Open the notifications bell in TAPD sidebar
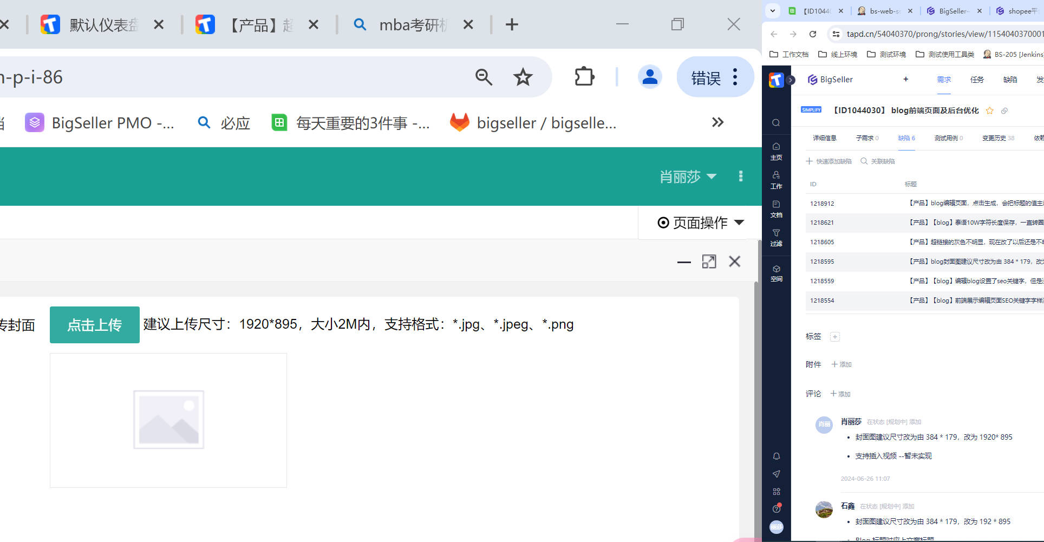 tap(776, 456)
